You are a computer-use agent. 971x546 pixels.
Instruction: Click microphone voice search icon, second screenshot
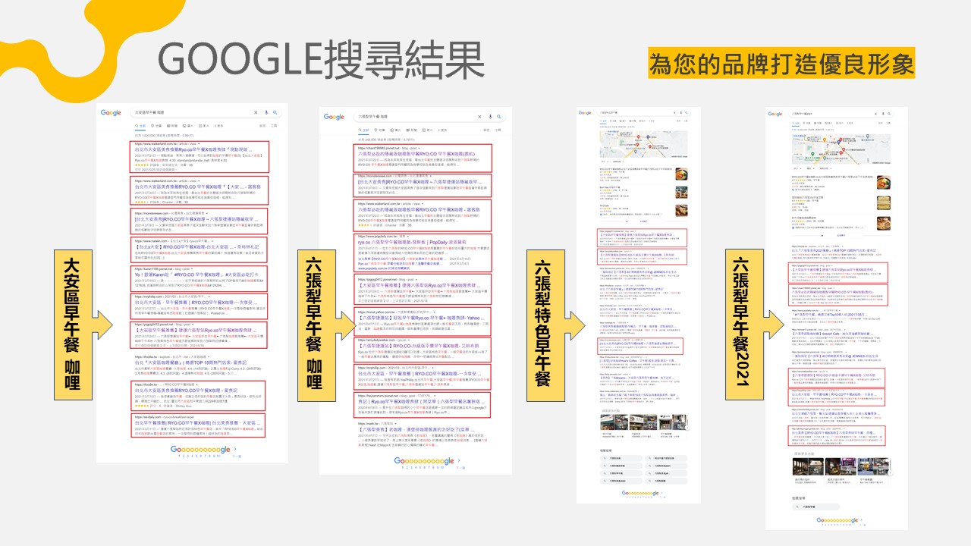pyautogui.click(x=490, y=117)
